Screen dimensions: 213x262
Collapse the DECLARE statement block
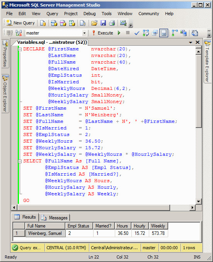(x=20, y=49)
